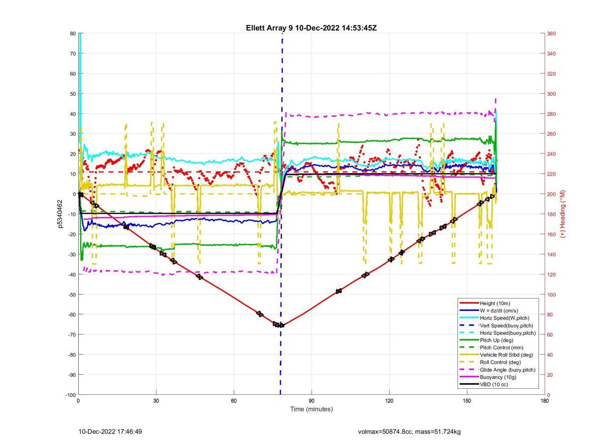Click the right axis label '(+) Heading (°M)'
This screenshot has width=602, height=444.
[x=562, y=214]
